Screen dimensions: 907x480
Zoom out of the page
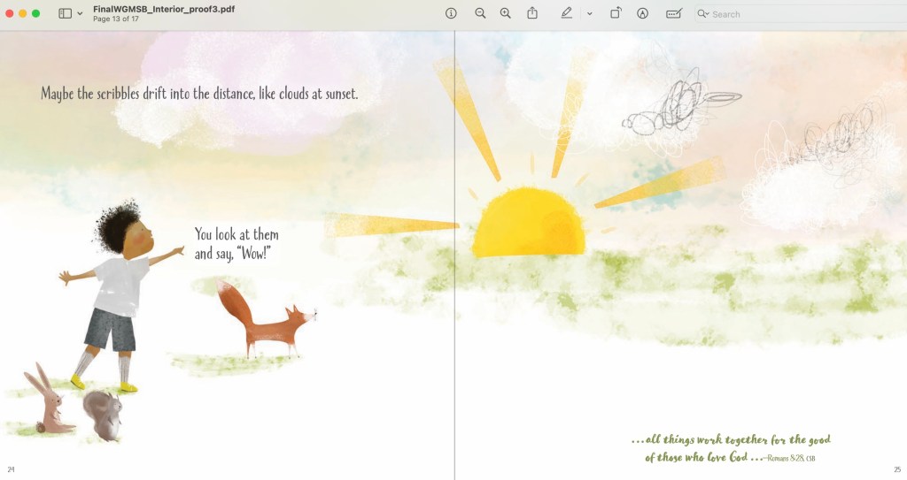(x=480, y=13)
